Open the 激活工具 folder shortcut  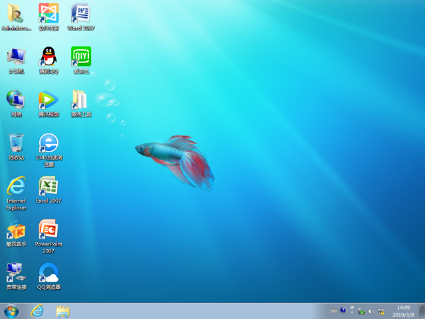pyautogui.click(x=80, y=100)
